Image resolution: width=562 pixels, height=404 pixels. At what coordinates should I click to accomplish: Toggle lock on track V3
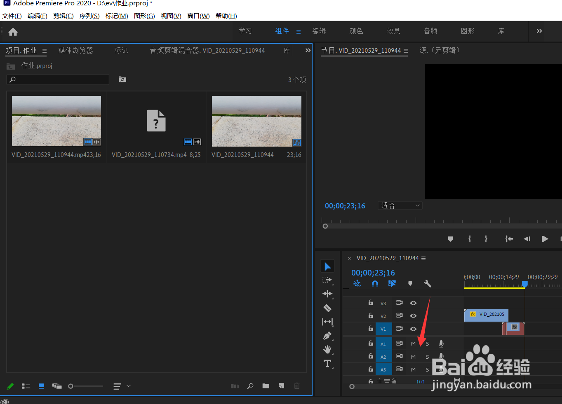(371, 302)
